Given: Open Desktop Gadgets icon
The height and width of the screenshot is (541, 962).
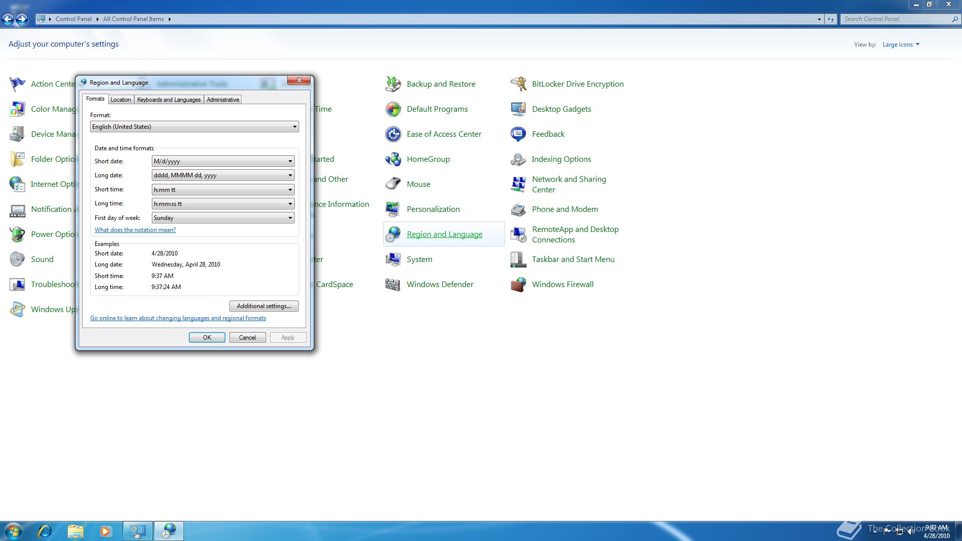Looking at the screenshot, I should tap(519, 109).
